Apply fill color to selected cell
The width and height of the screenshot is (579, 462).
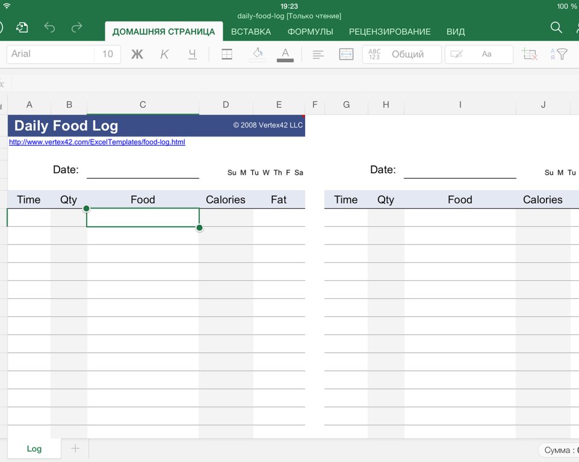(257, 54)
